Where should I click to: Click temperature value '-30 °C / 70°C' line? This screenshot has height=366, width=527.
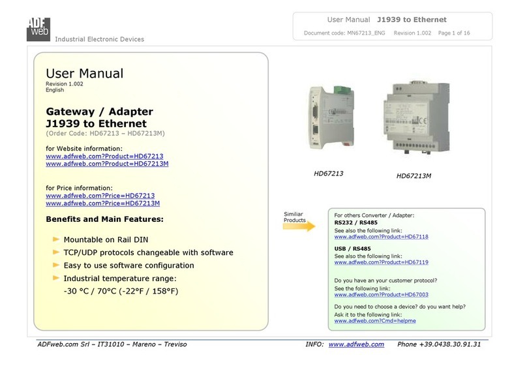tap(121, 291)
